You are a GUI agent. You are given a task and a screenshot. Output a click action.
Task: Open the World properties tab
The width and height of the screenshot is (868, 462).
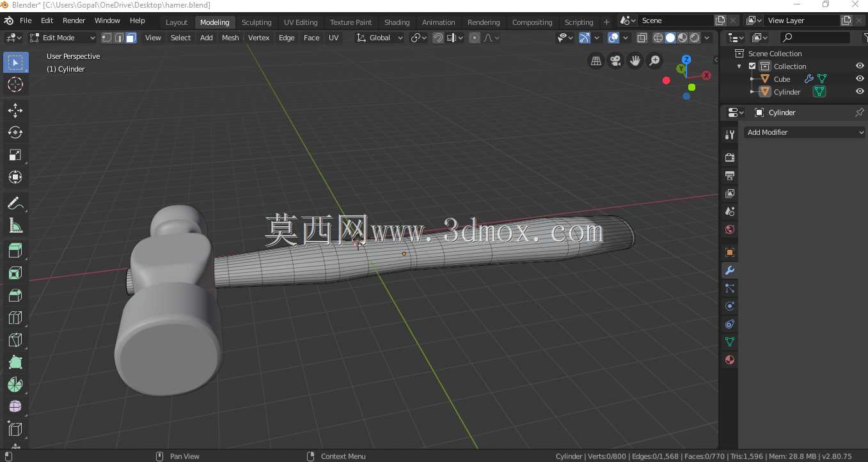tap(729, 229)
